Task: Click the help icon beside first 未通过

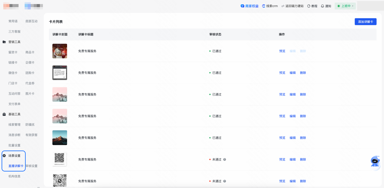Action: tap(225, 160)
